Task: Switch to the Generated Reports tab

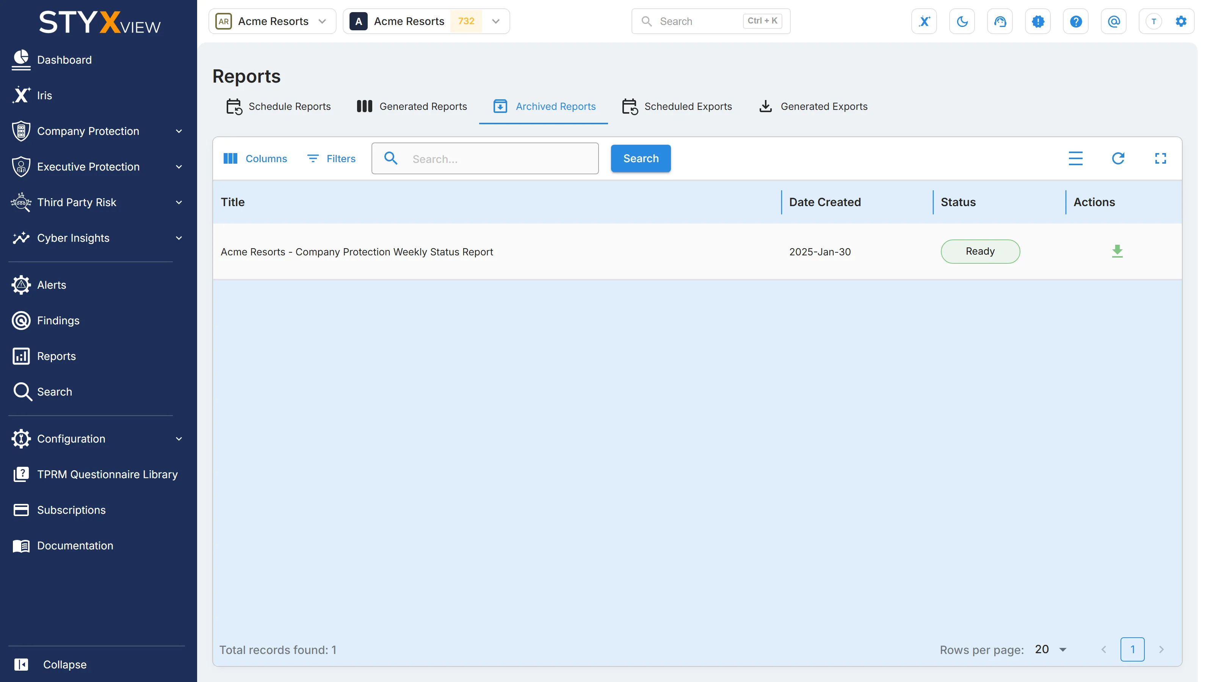Action: click(412, 106)
